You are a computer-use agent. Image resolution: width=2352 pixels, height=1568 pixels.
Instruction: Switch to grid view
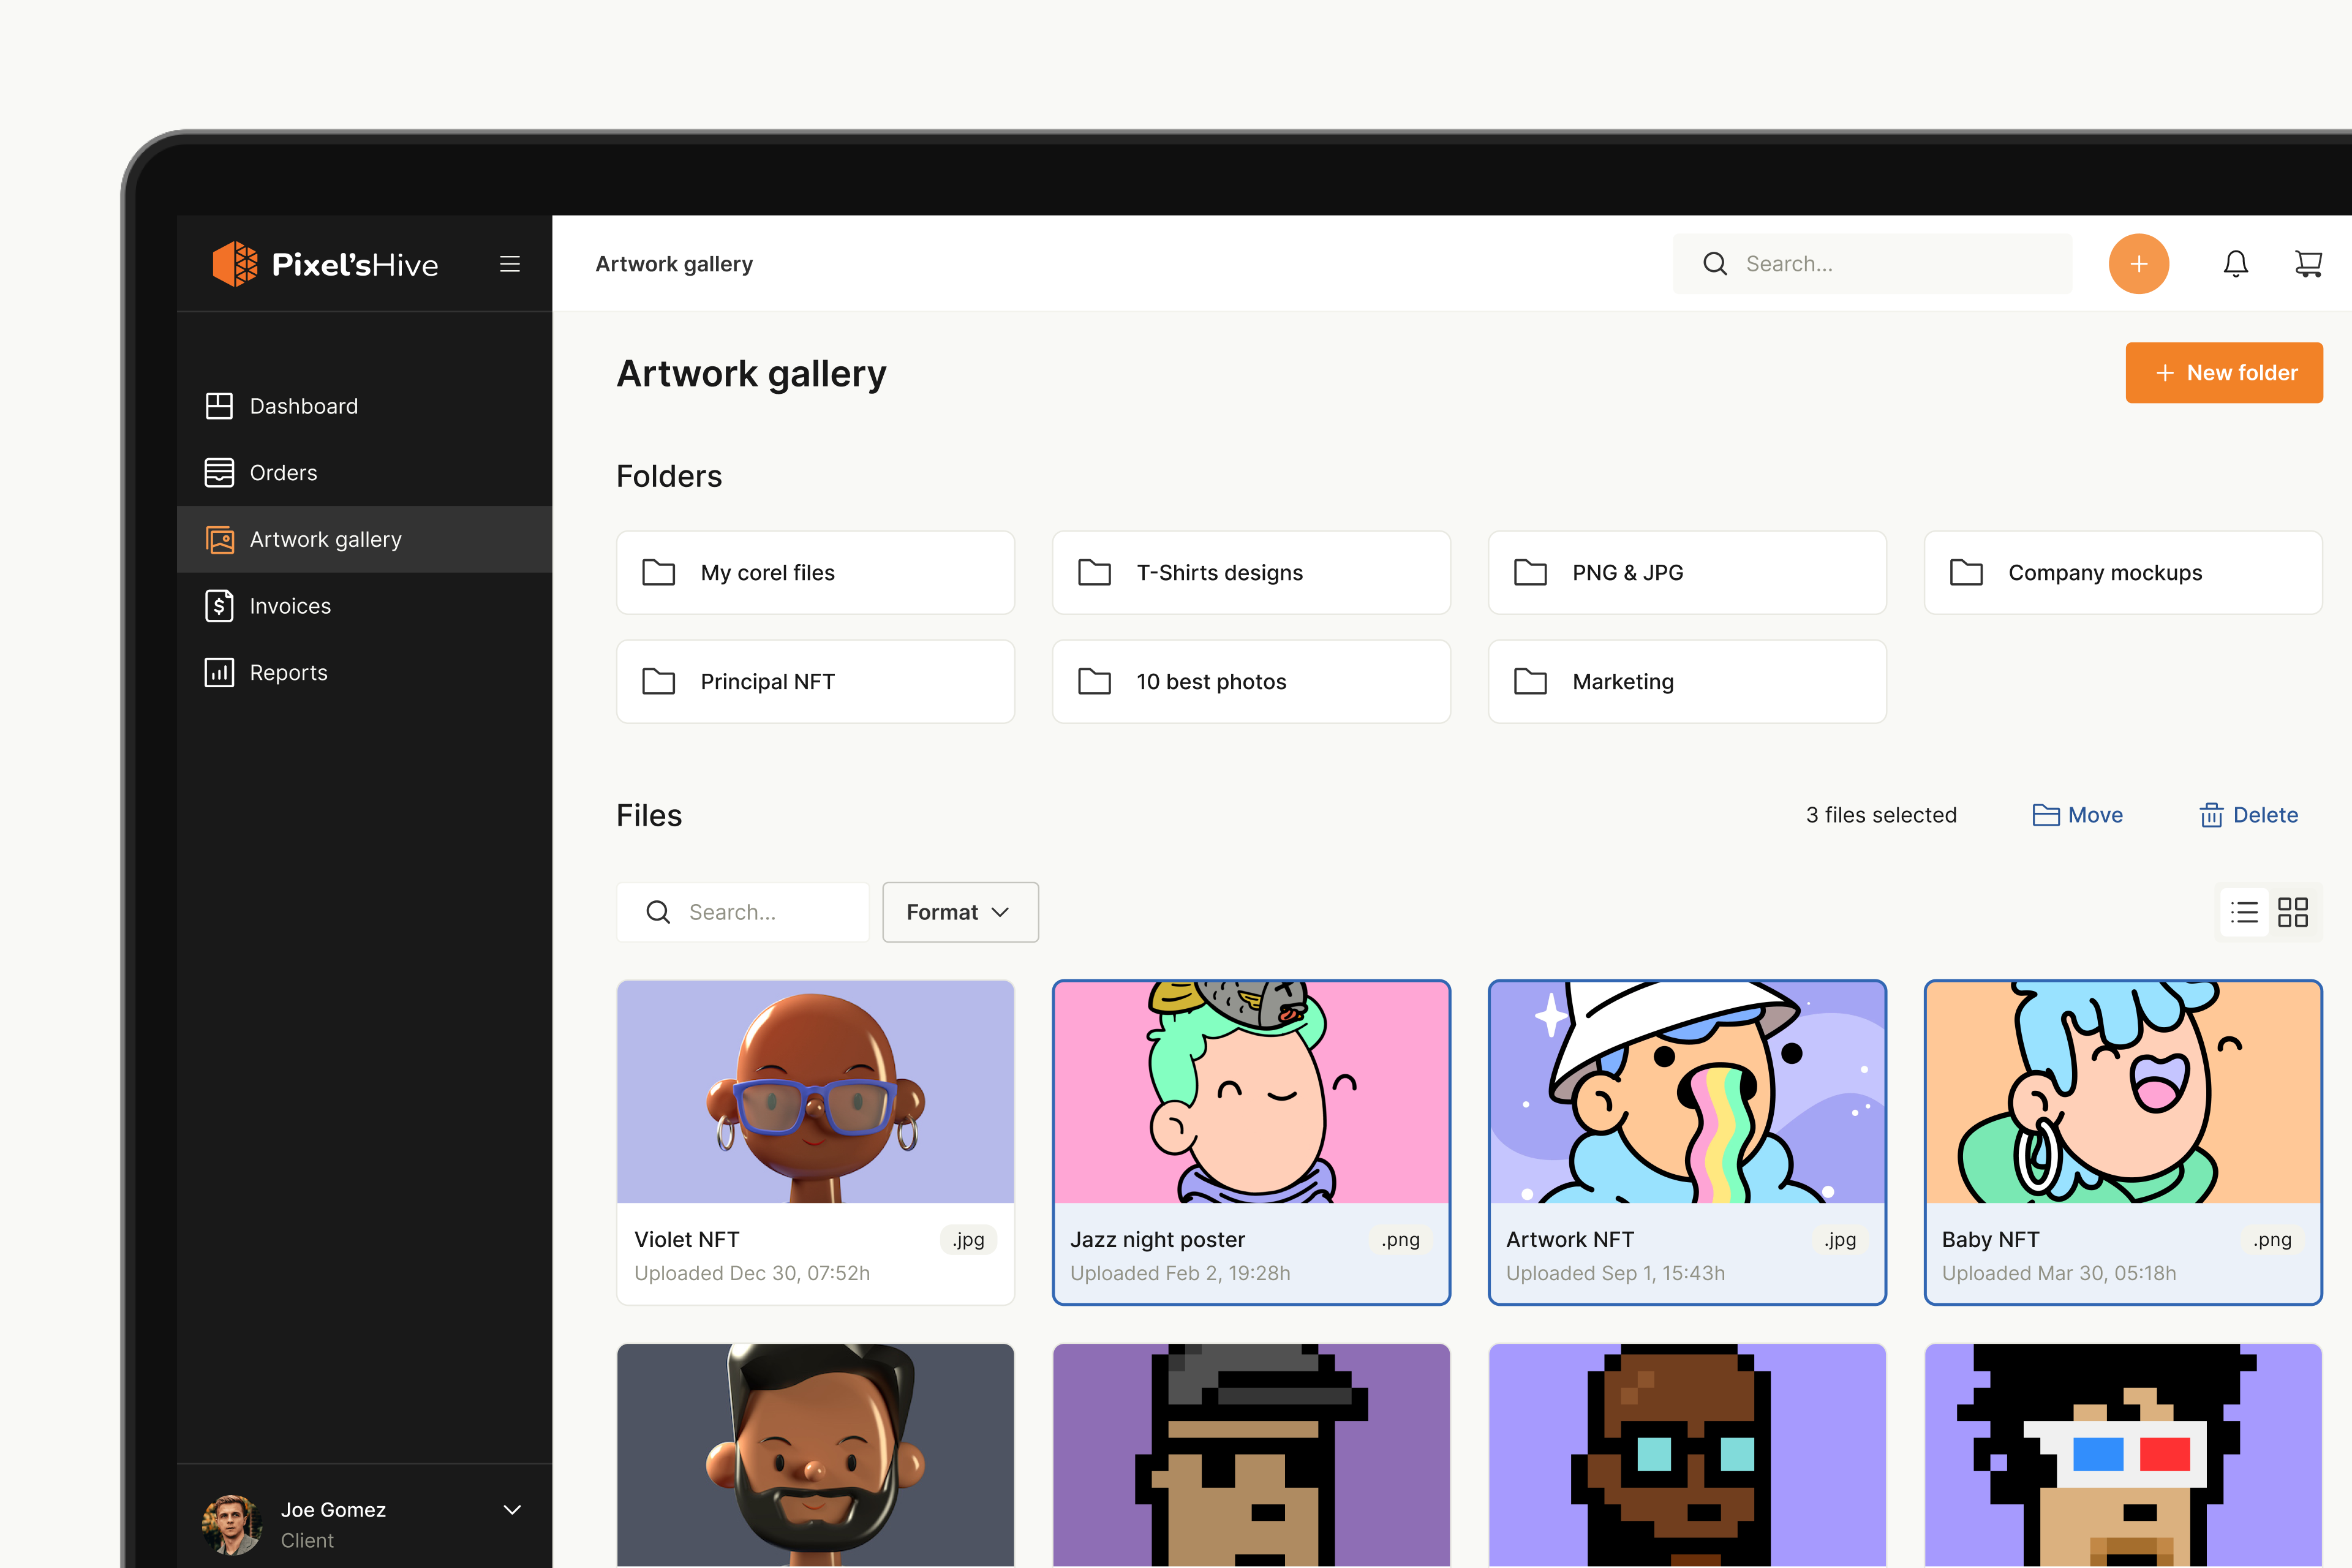2293,912
